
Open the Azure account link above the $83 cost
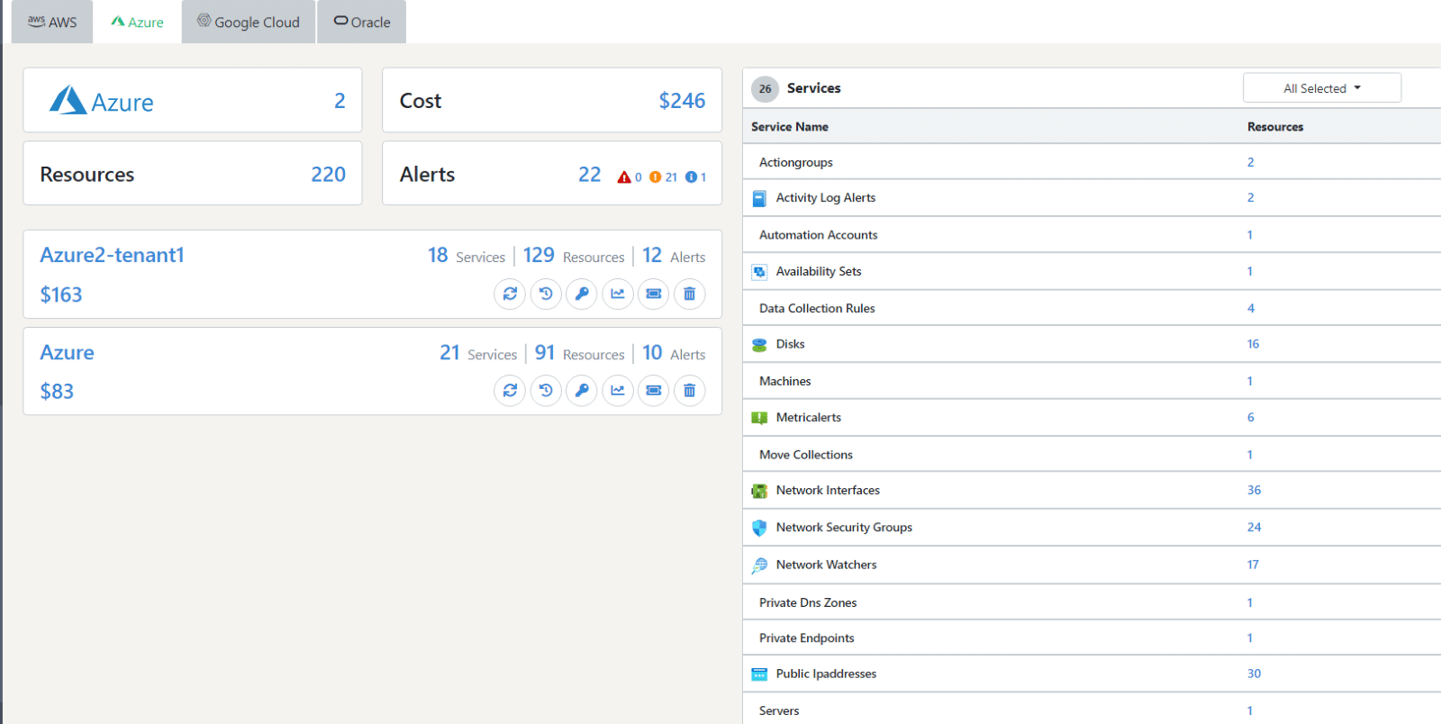pos(67,352)
